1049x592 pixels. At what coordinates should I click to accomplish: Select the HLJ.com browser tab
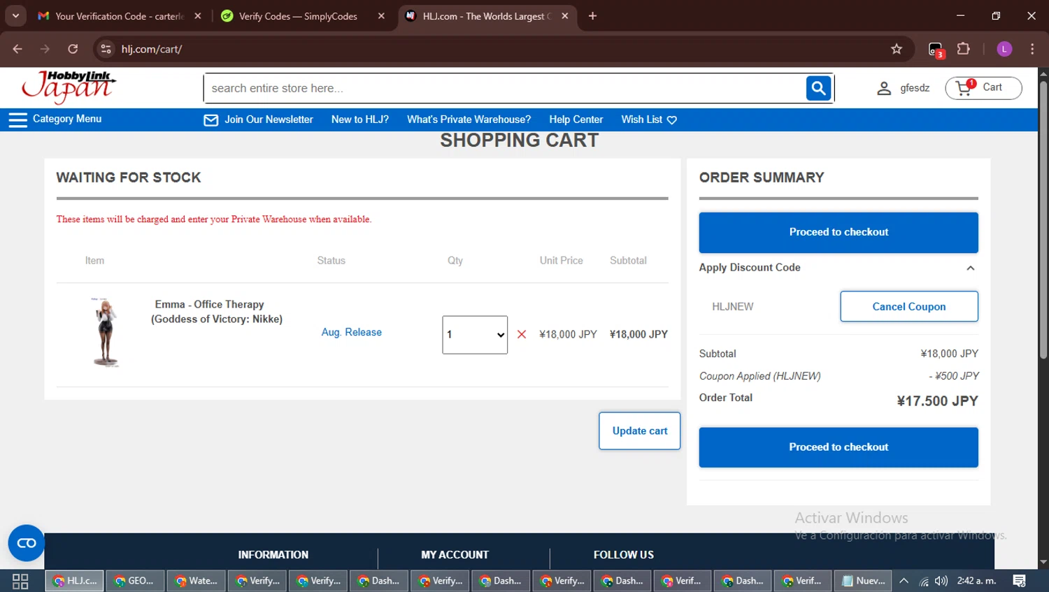point(487,16)
